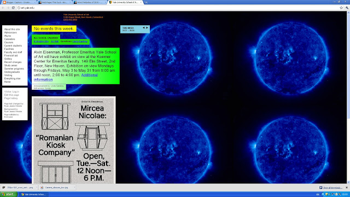
Task: Open the Home sidebar link
Action: point(7,82)
